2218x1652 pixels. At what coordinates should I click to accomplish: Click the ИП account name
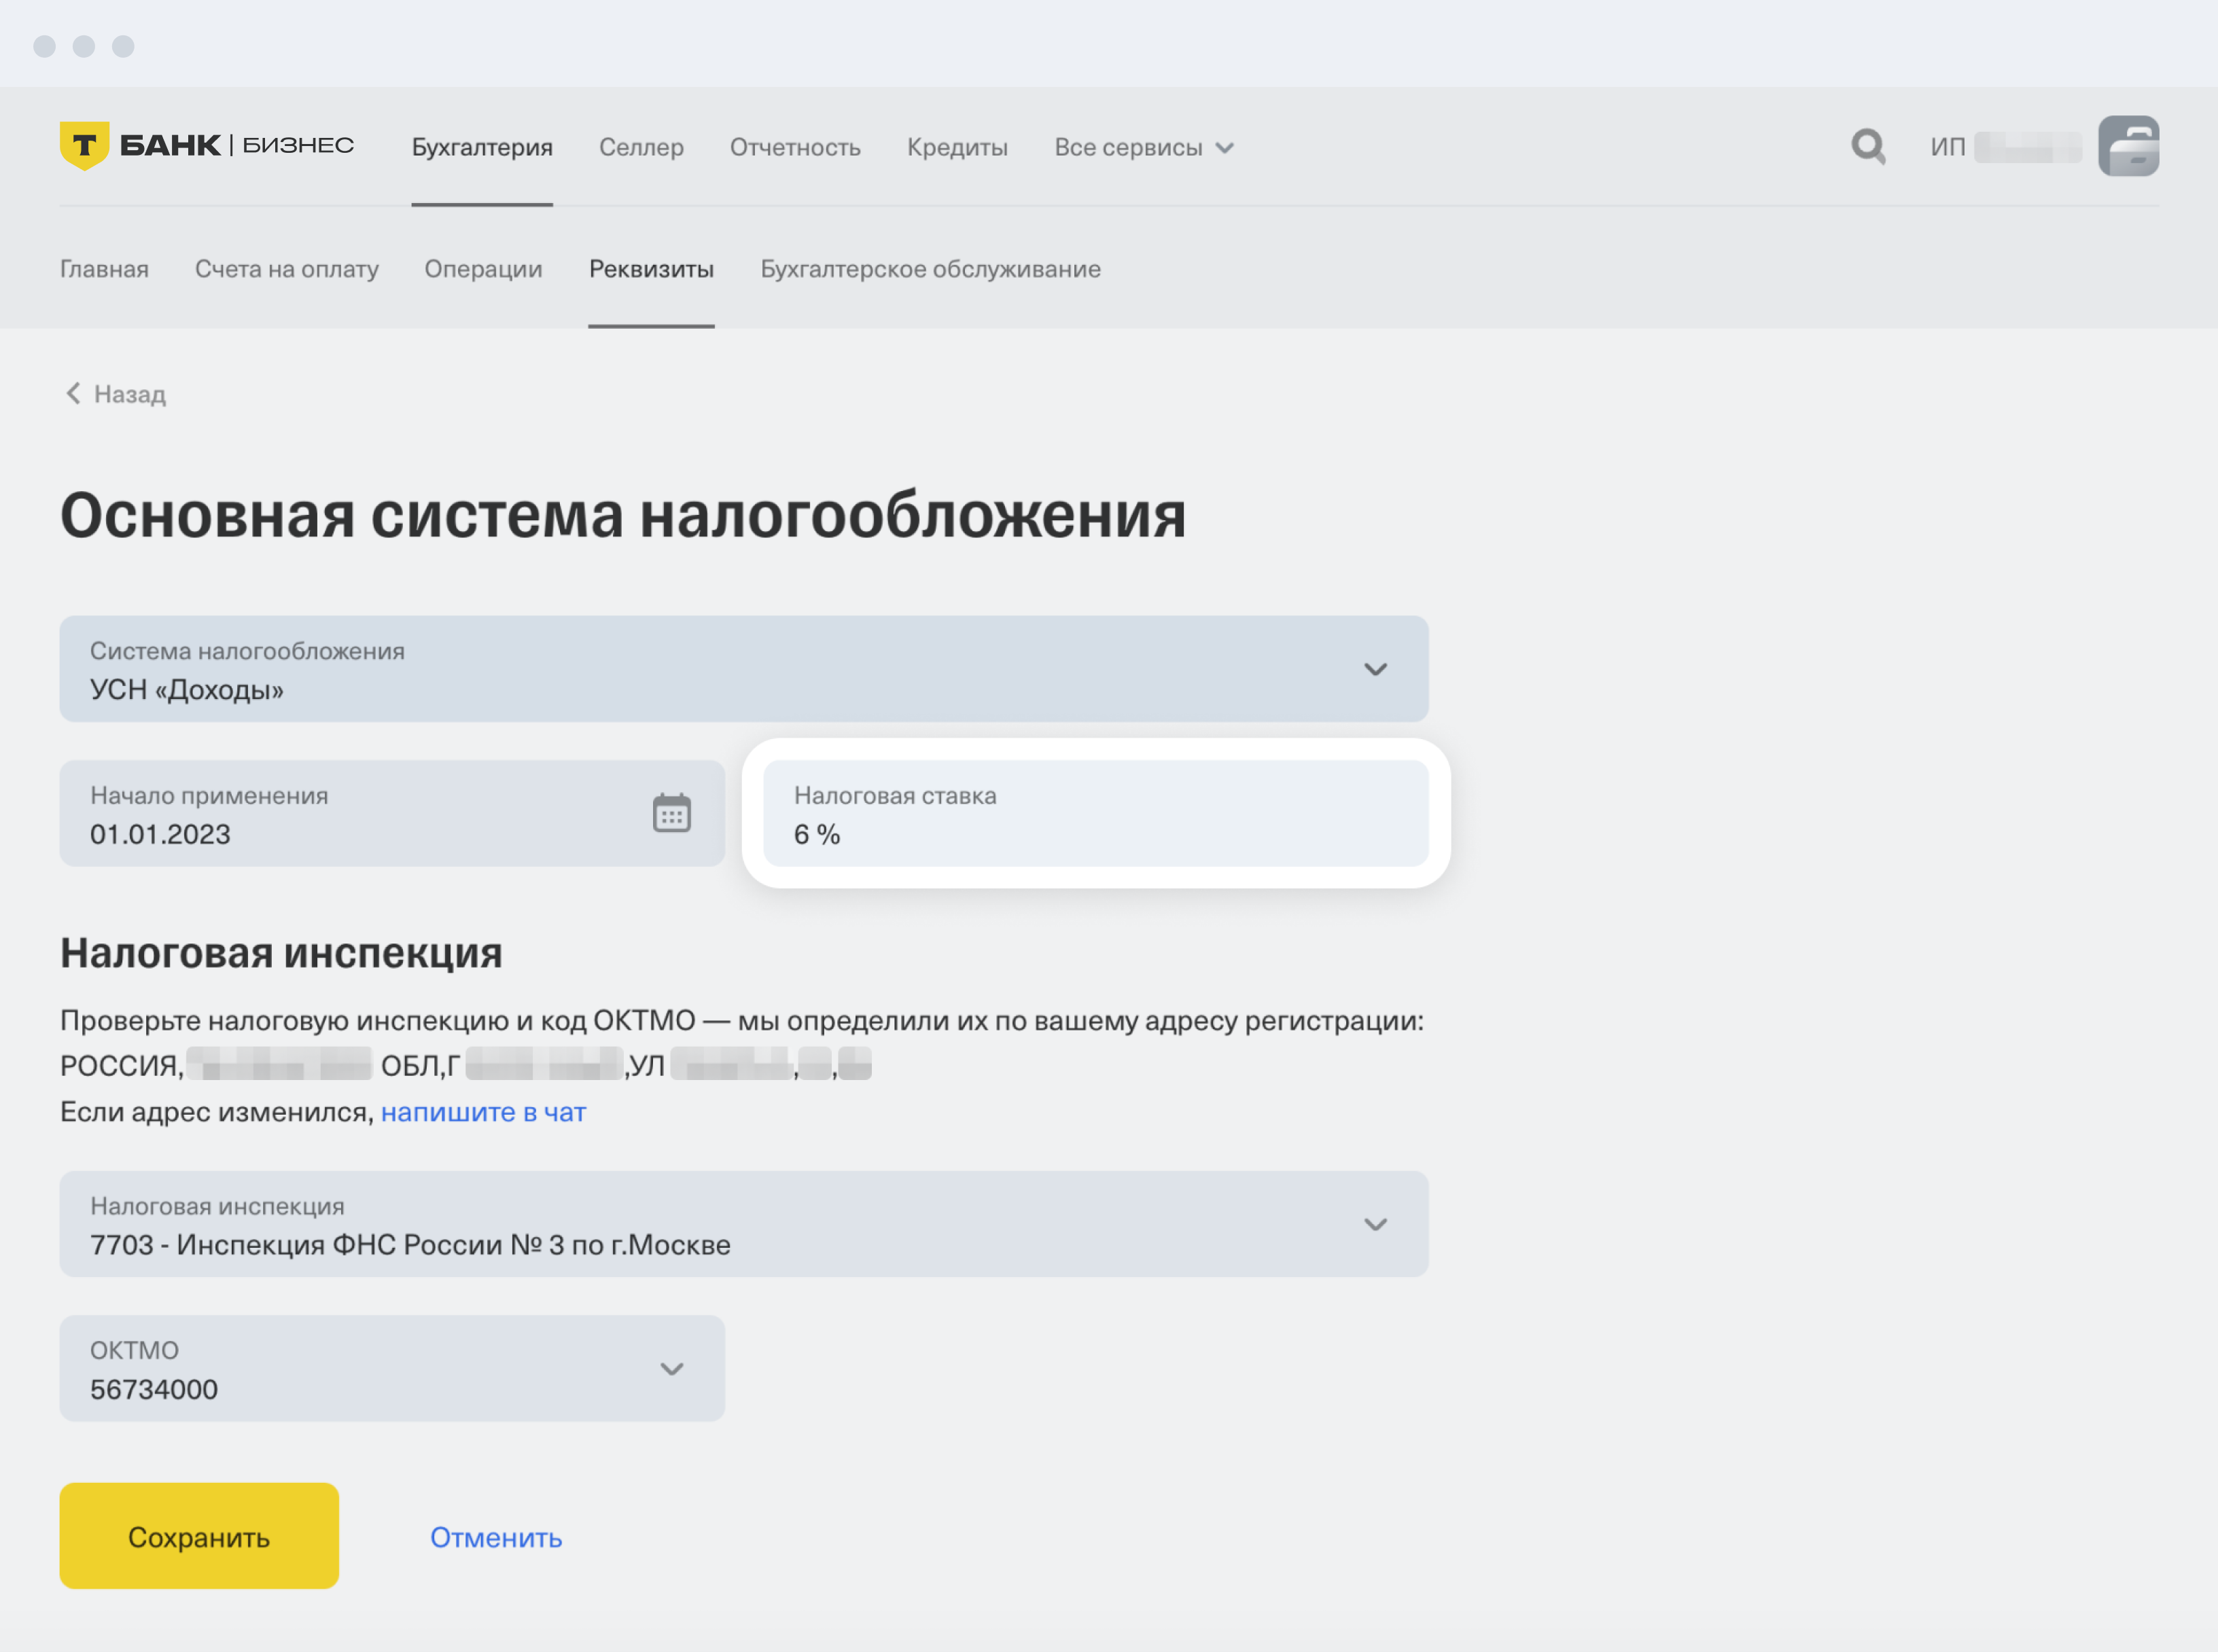[2005, 147]
